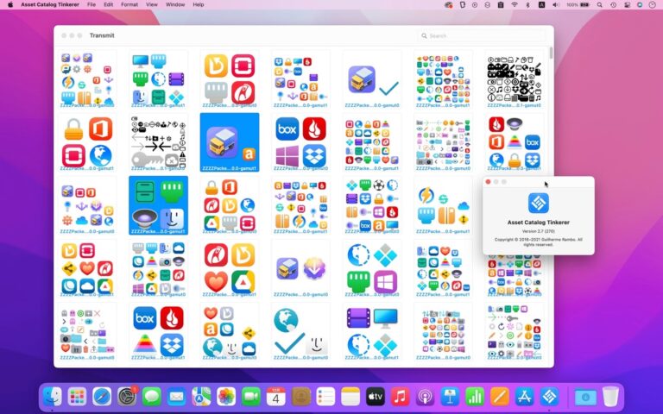
Task: Open the Window menu
Action: tap(174, 4)
